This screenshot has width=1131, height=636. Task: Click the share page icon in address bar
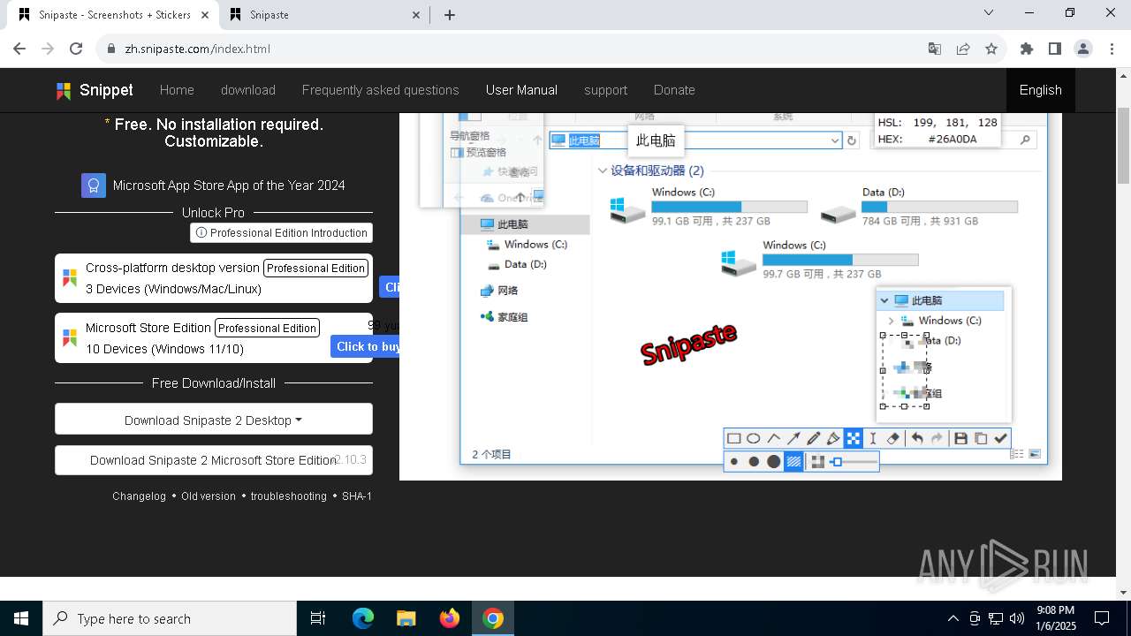click(x=963, y=49)
